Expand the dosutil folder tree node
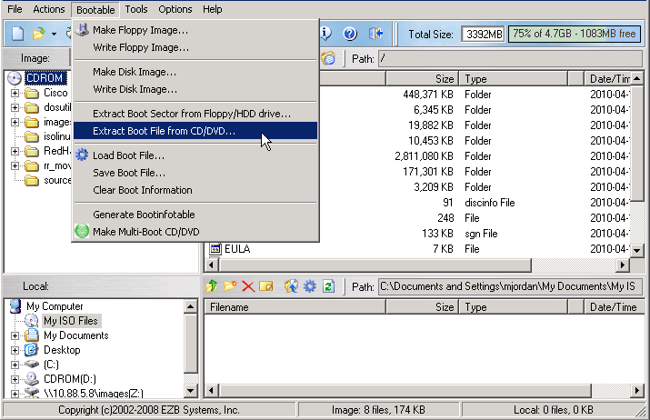650x420 pixels. 15,107
